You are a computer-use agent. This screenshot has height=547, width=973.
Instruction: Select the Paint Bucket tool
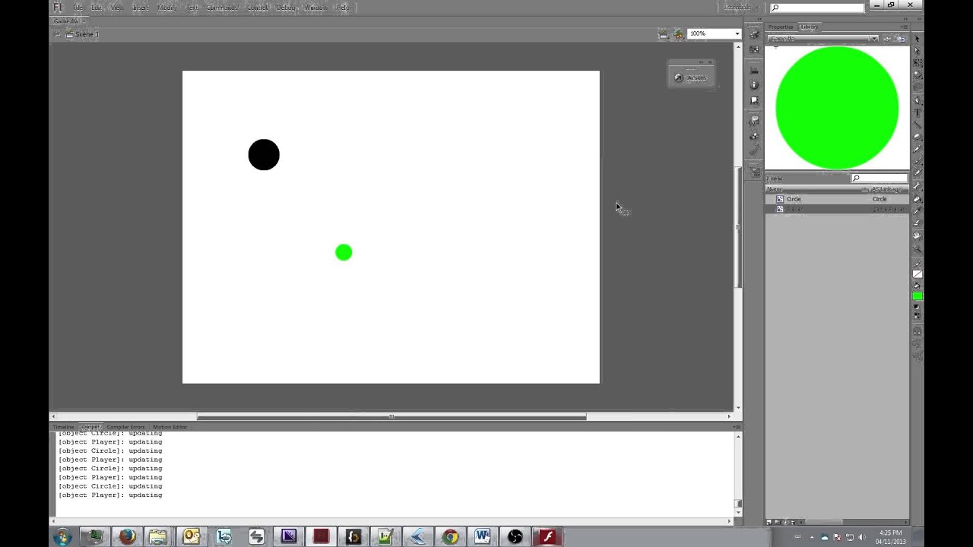point(918,198)
